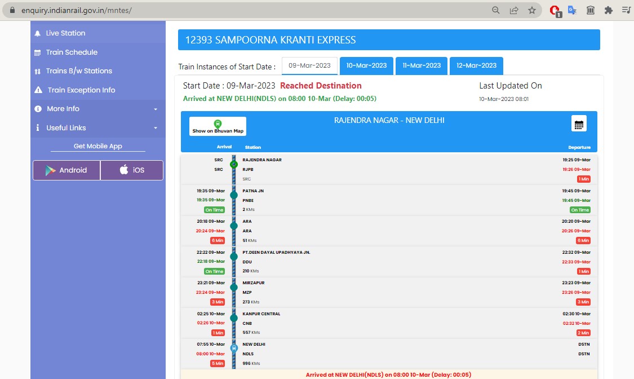Click the 2 Min delay badge at Kanpur departure
This screenshot has width=634, height=379.
tap(583, 333)
